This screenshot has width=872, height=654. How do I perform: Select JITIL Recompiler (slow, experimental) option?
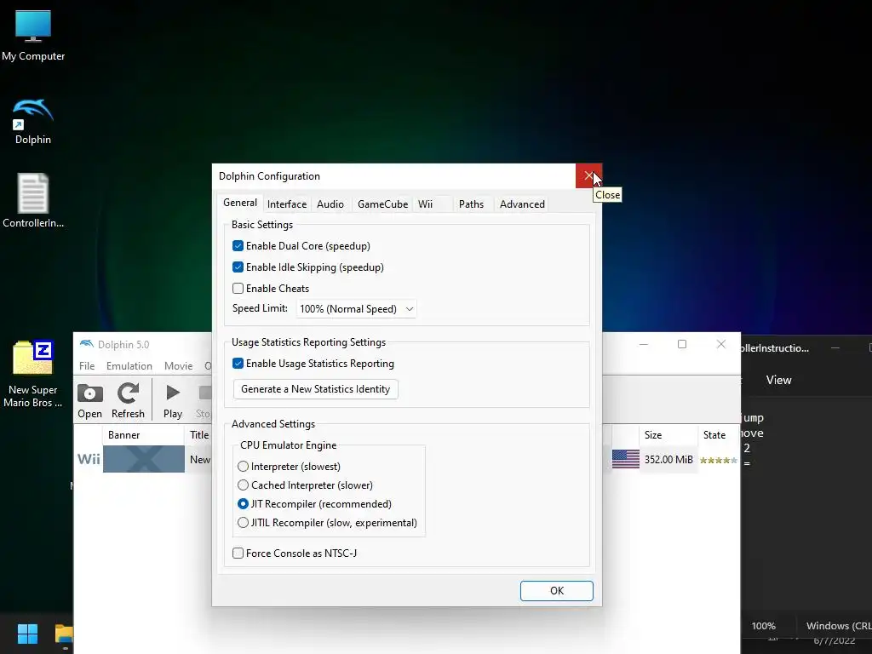pyautogui.click(x=243, y=523)
